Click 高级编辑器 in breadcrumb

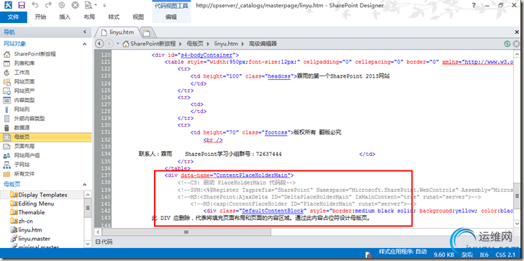[x=263, y=44]
